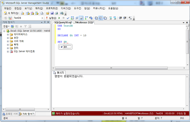
Task: Comment out the selected lines icon
Action: (110, 18)
